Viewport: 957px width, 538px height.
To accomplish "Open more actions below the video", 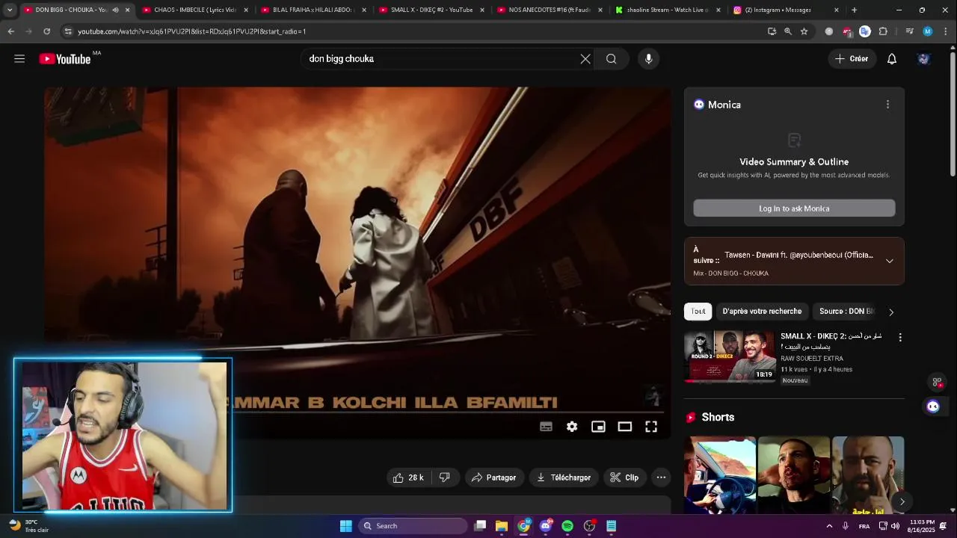I will (x=661, y=477).
